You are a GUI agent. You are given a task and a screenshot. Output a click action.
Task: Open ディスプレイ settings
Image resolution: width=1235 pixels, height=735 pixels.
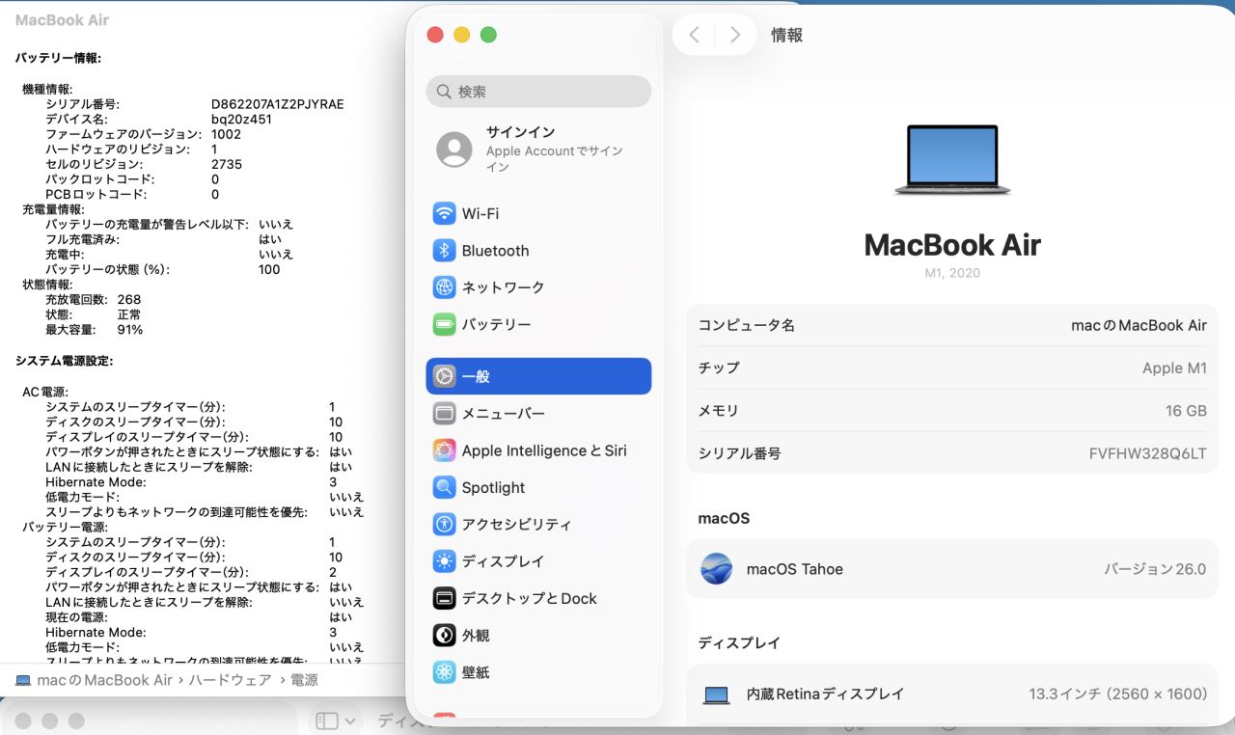(x=503, y=561)
